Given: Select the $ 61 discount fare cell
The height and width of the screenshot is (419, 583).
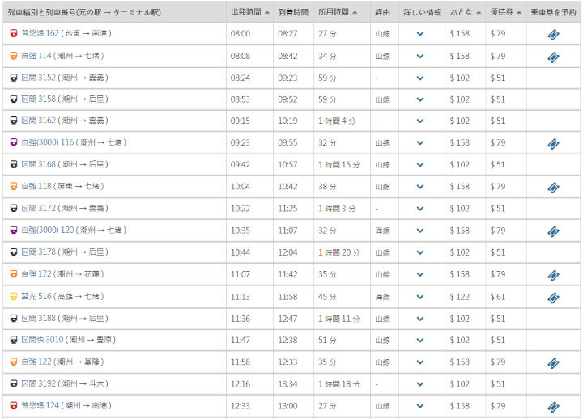Looking at the screenshot, I should pyautogui.click(x=497, y=297).
